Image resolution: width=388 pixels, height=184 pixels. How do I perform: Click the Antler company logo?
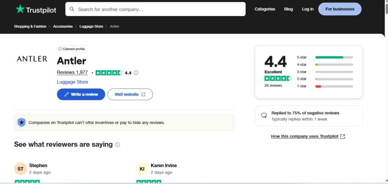(32, 59)
